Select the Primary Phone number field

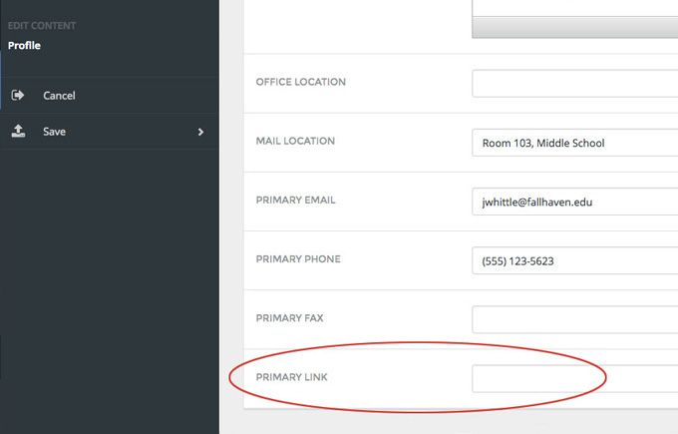574,260
